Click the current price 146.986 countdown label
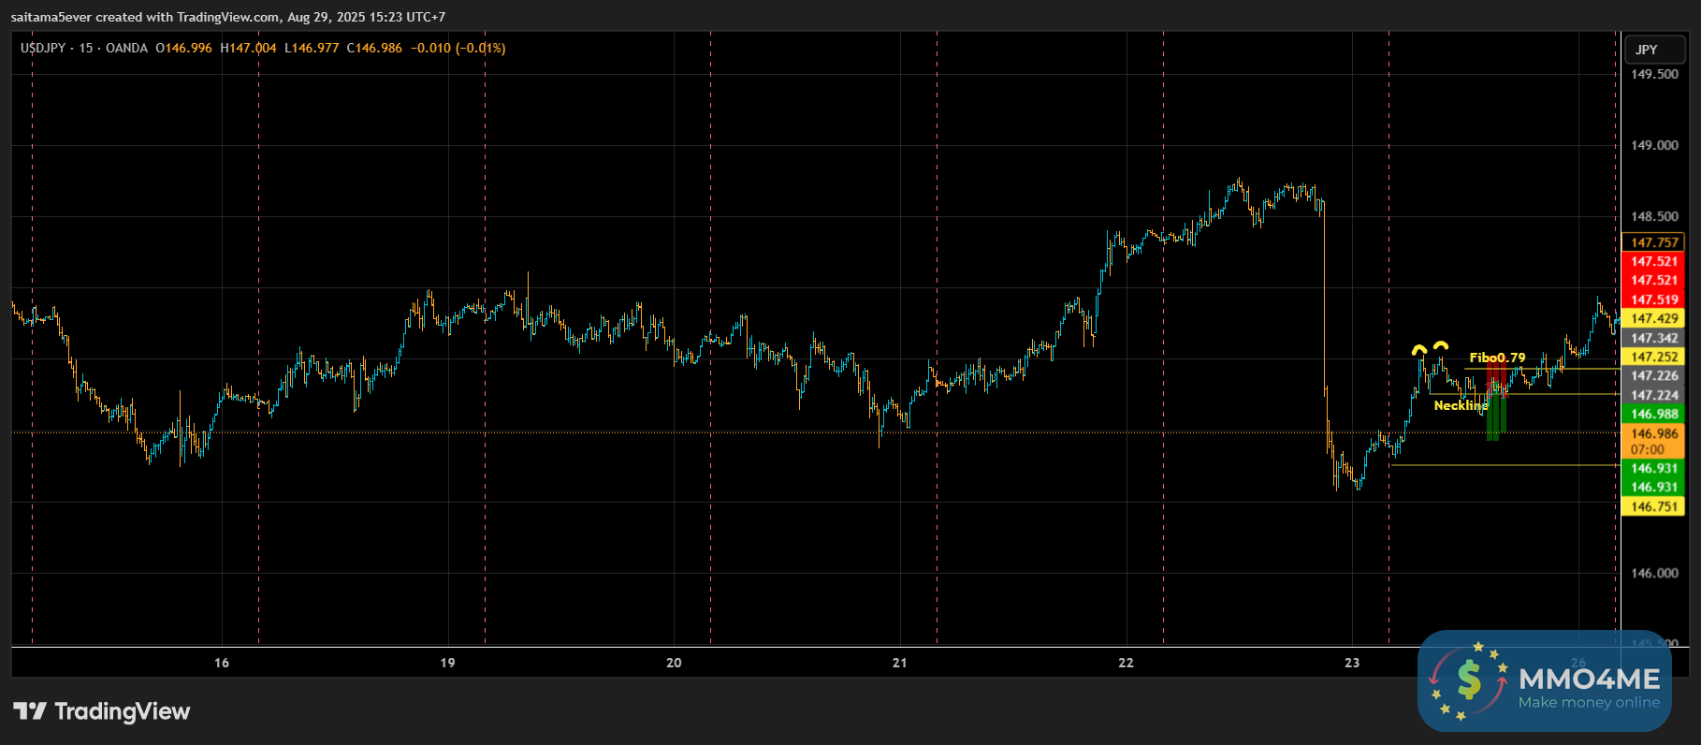Screen dimensions: 1701x745 tap(1653, 441)
